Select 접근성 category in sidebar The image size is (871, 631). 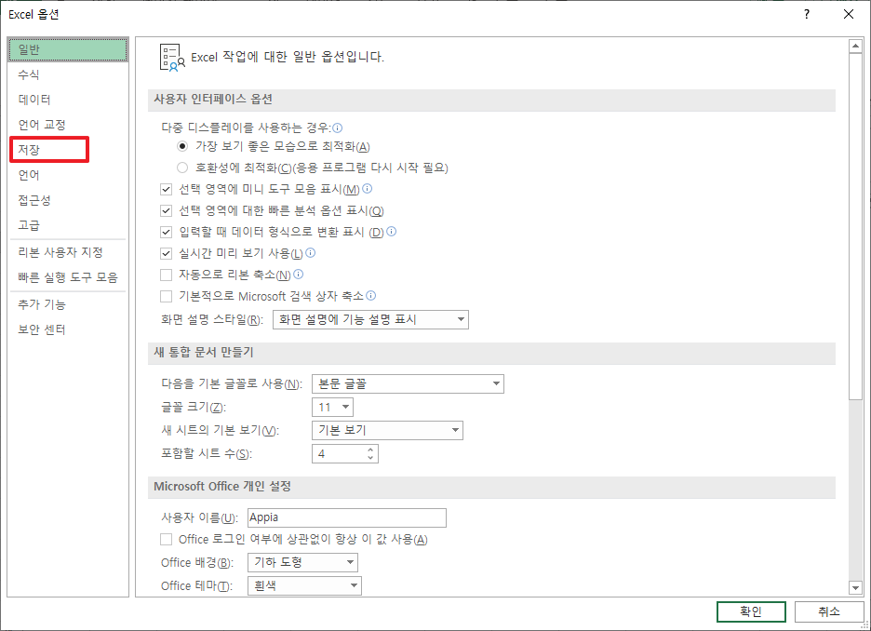[68, 200]
